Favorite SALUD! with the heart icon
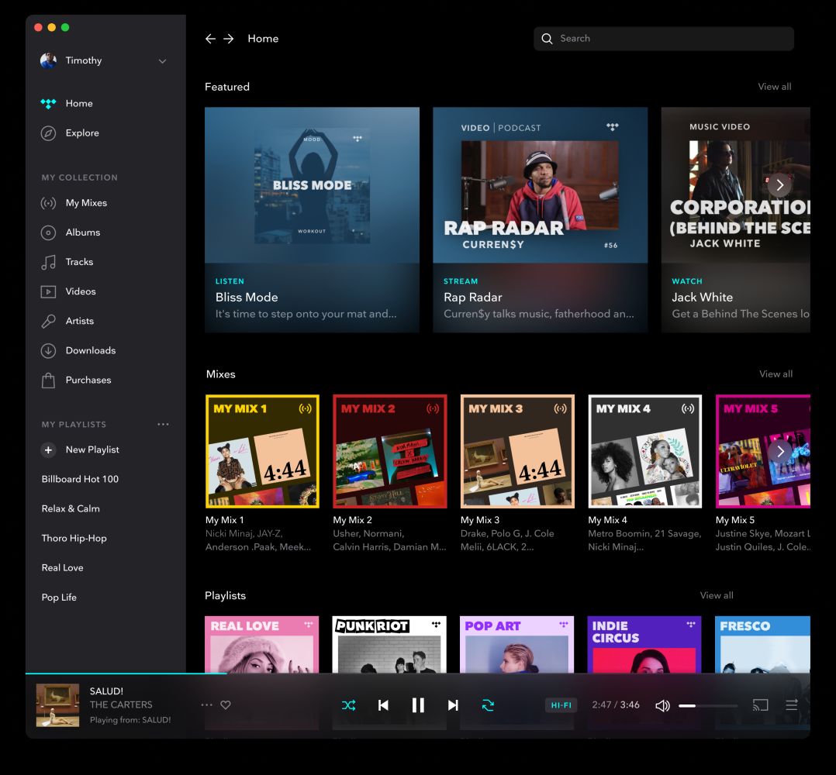 click(x=226, y=704)
